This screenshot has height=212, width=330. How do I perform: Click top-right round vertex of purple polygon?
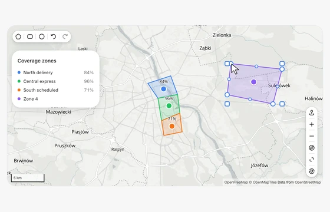282,69
